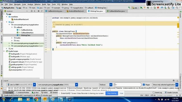This screenshot has width=182, height=102.
Task: Open the Refactor menu
Action: [38, 5]
